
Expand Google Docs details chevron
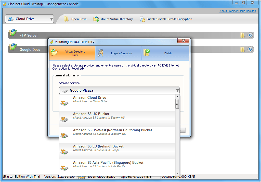250,49
